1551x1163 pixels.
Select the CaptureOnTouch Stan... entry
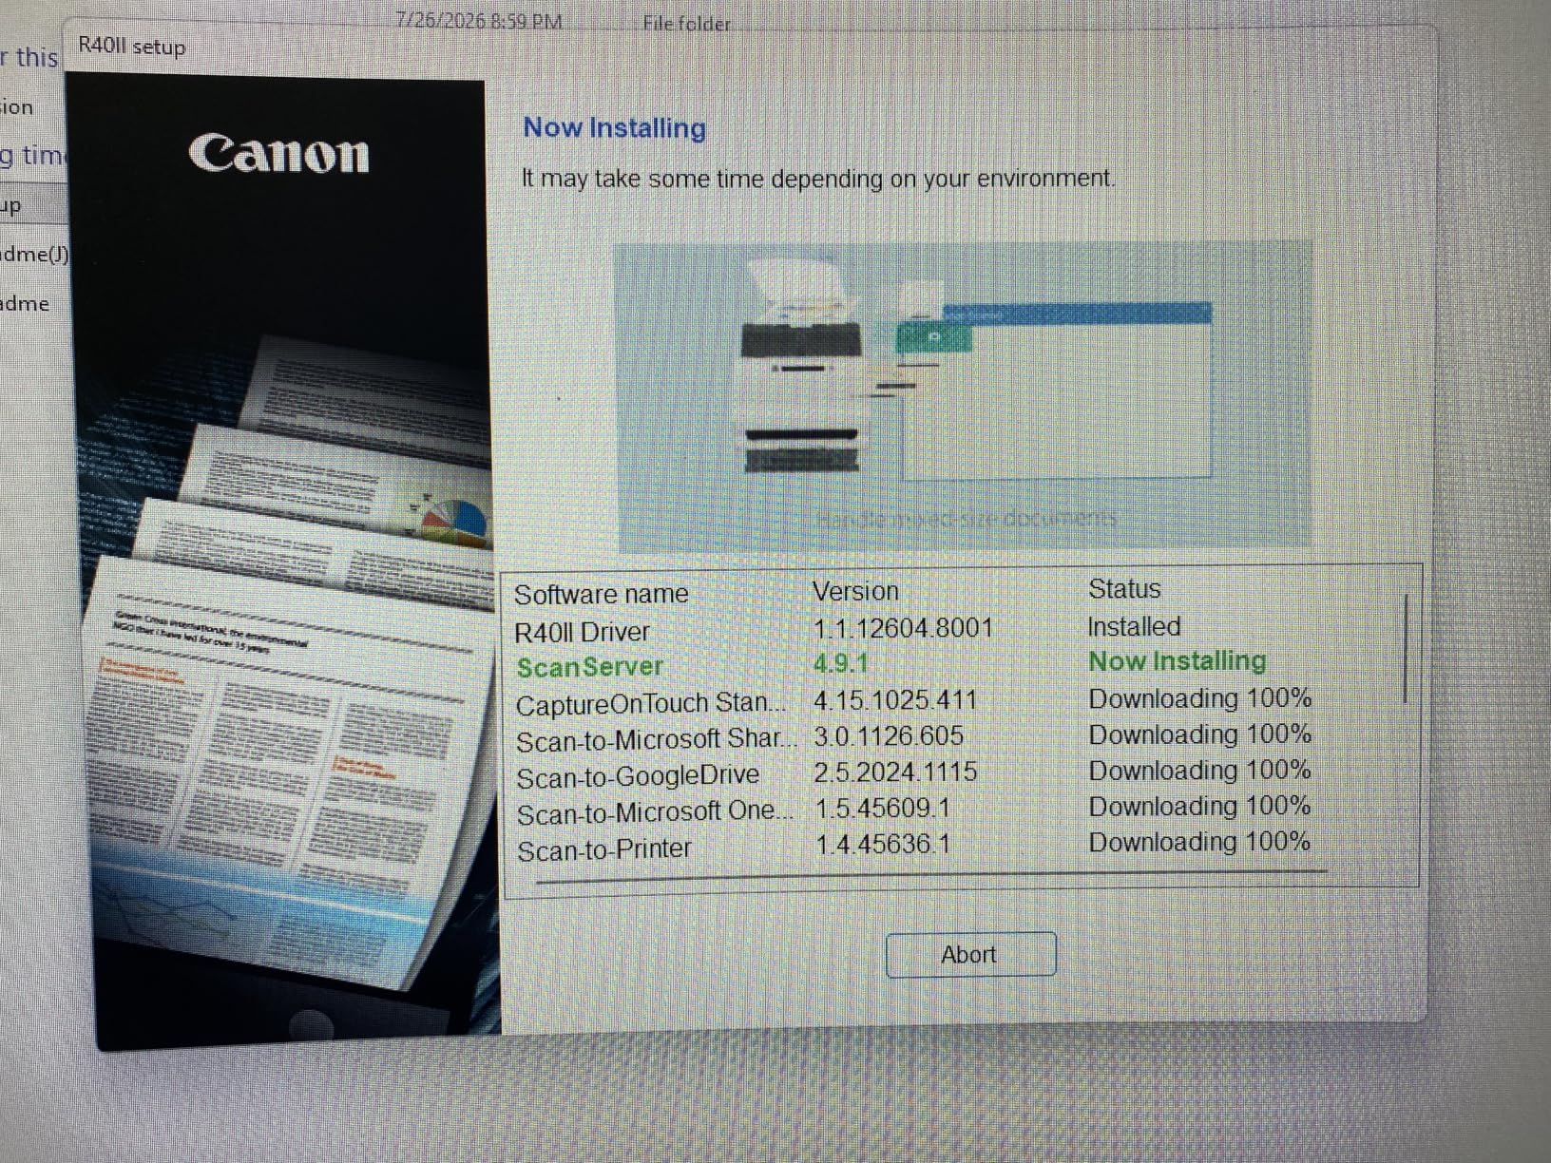651,704
